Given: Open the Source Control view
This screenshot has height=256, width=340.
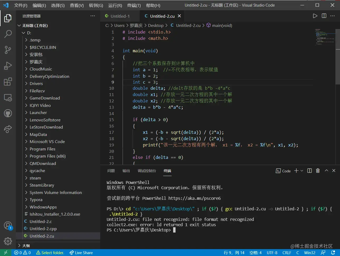Looking at the screenshot, I should (8, 50).
